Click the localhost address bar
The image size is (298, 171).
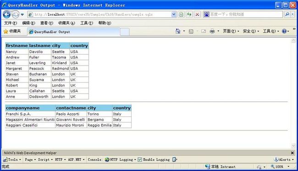(x=99, y=14)
